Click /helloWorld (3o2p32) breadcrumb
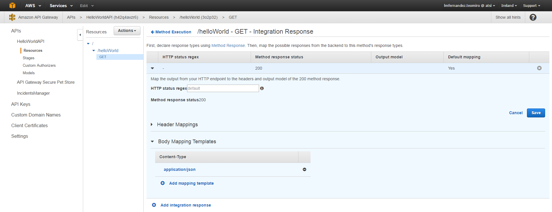Image resolution: width=552 pixels, height=212 pixels. point(199,17)
